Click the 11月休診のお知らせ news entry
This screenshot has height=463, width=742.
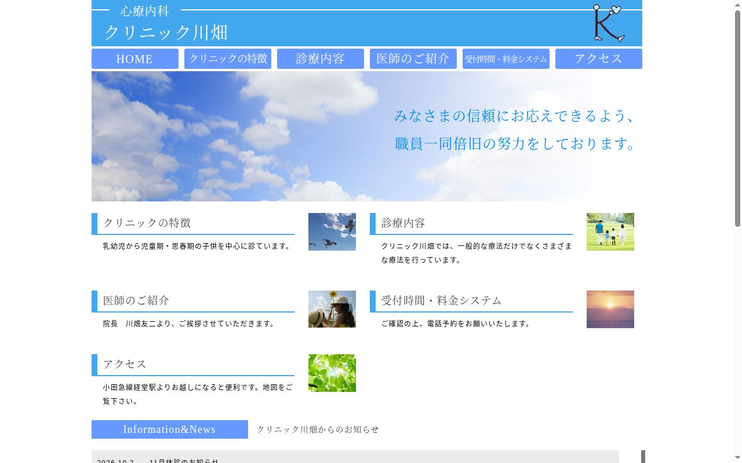tap(184, 461)
